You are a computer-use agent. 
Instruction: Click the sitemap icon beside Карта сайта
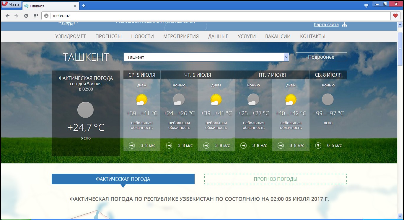click(344, 25)
